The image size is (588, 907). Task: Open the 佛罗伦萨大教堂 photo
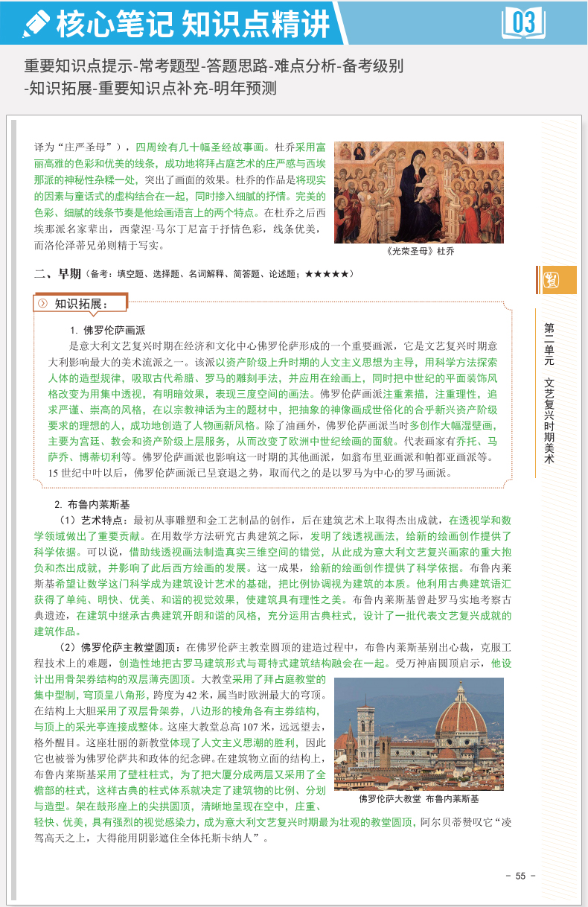pyautogui.click(x=419, y=733)
